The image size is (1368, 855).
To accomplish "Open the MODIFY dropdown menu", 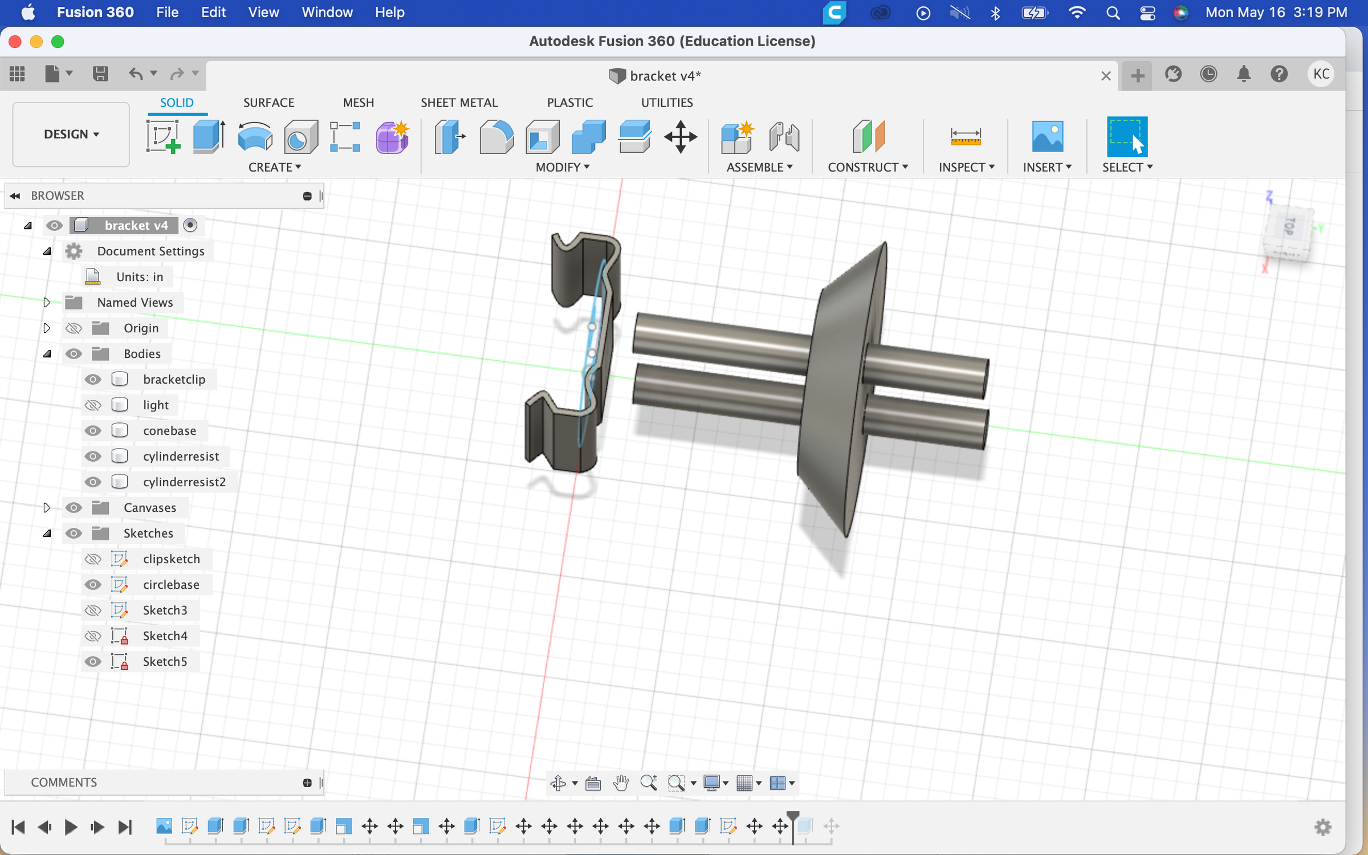I will (561, 167).
